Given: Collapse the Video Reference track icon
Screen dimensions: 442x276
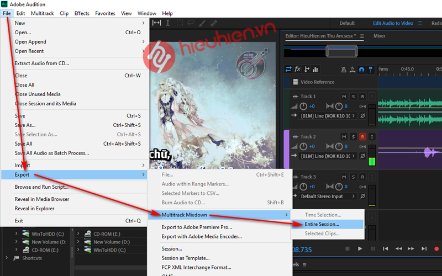Looking at the screenshot, I should 296,82.
